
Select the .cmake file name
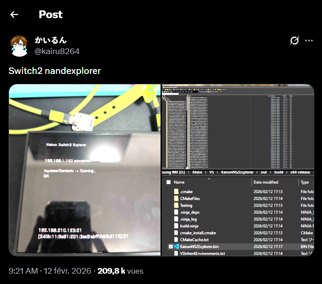[x=186, y=191]
